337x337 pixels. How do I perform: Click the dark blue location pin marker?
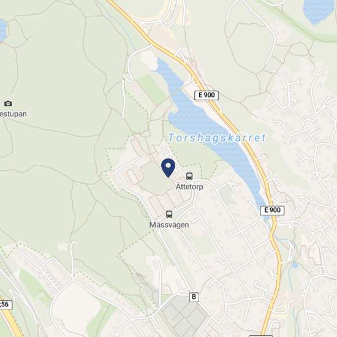(168, 168)
